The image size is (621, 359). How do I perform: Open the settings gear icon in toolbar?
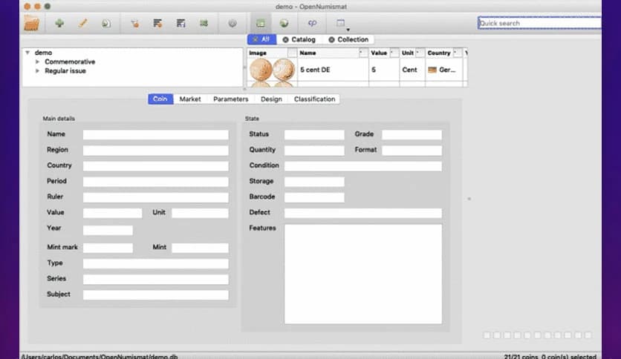(233, 23)
